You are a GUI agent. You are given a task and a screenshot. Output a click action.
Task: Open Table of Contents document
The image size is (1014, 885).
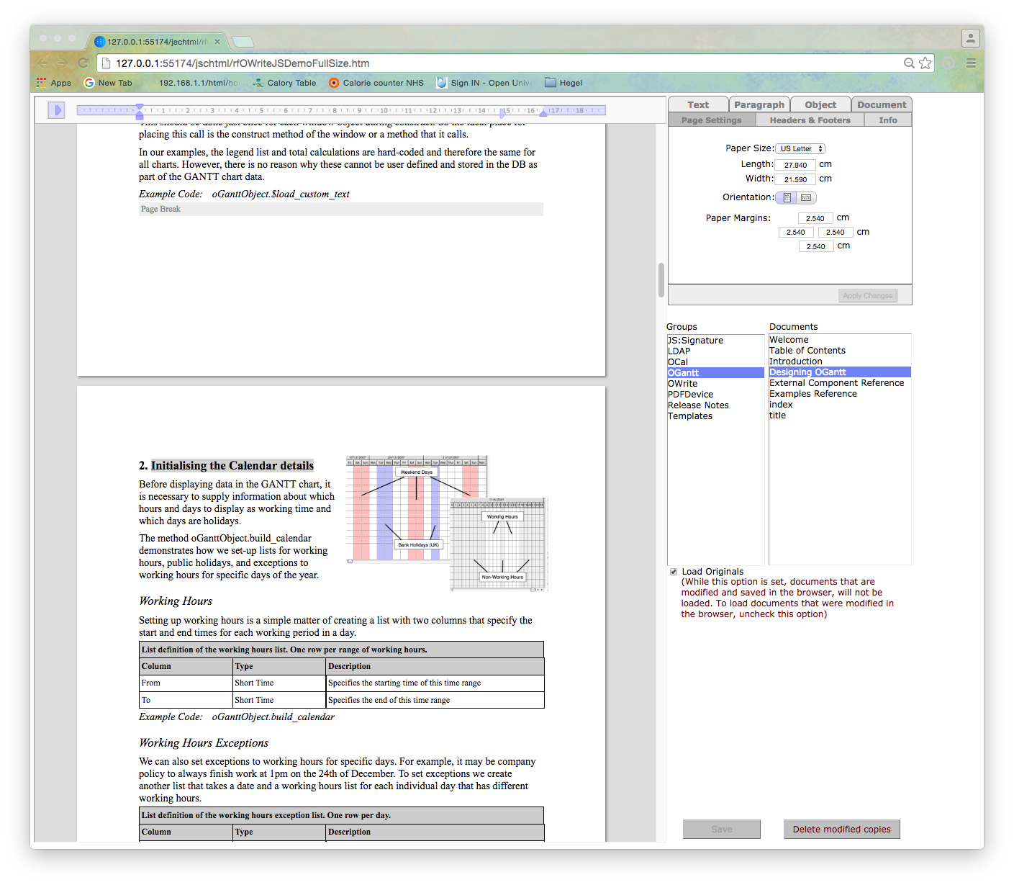tap(840, 350)
